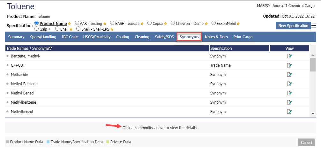This screenshot has width=321, height=150.
Task: Open view icon for C7+CUT row
Action: click(x=289, y=65)
